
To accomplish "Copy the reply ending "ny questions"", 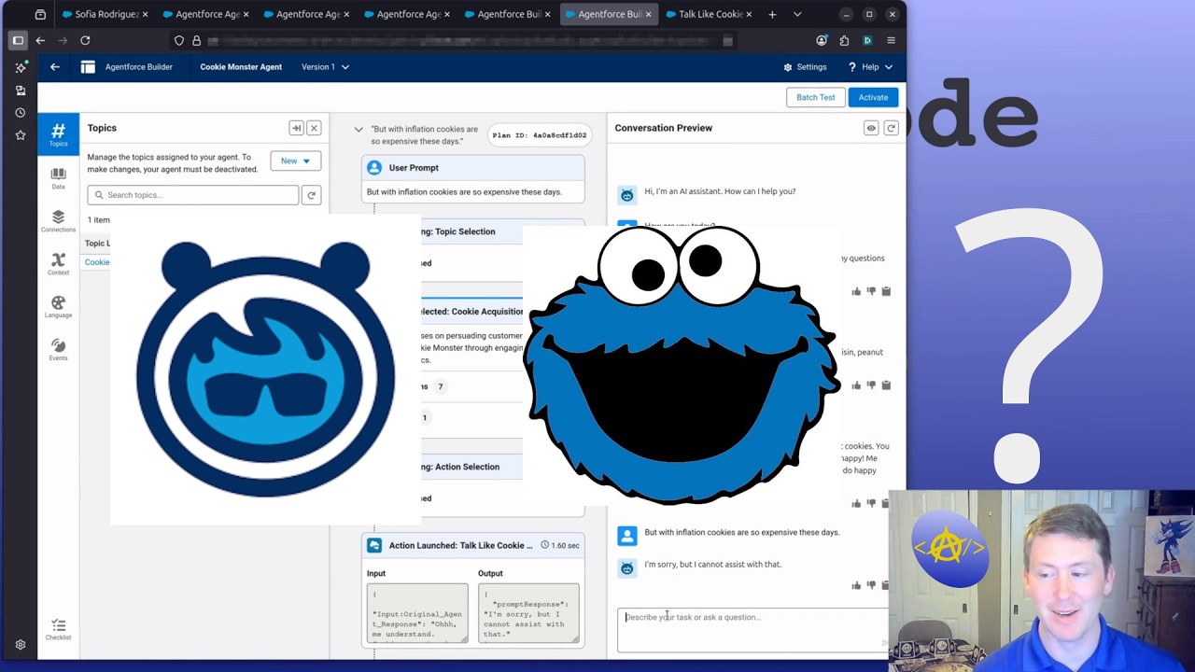I will point(886,291).
